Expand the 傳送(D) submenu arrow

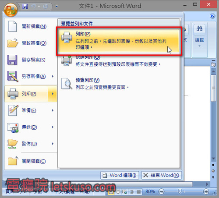pyautogui.click(x=53, y=127)
